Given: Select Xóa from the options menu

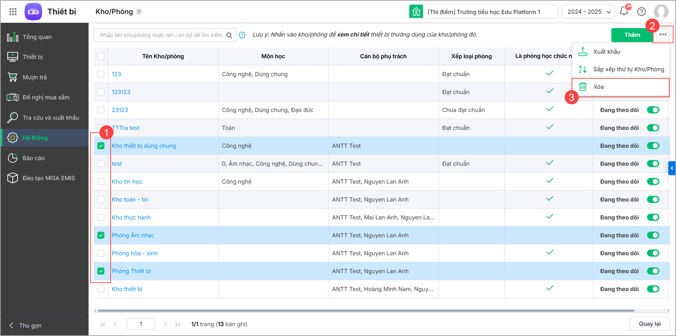Looking at the screenshot, I should coord(598,87).
